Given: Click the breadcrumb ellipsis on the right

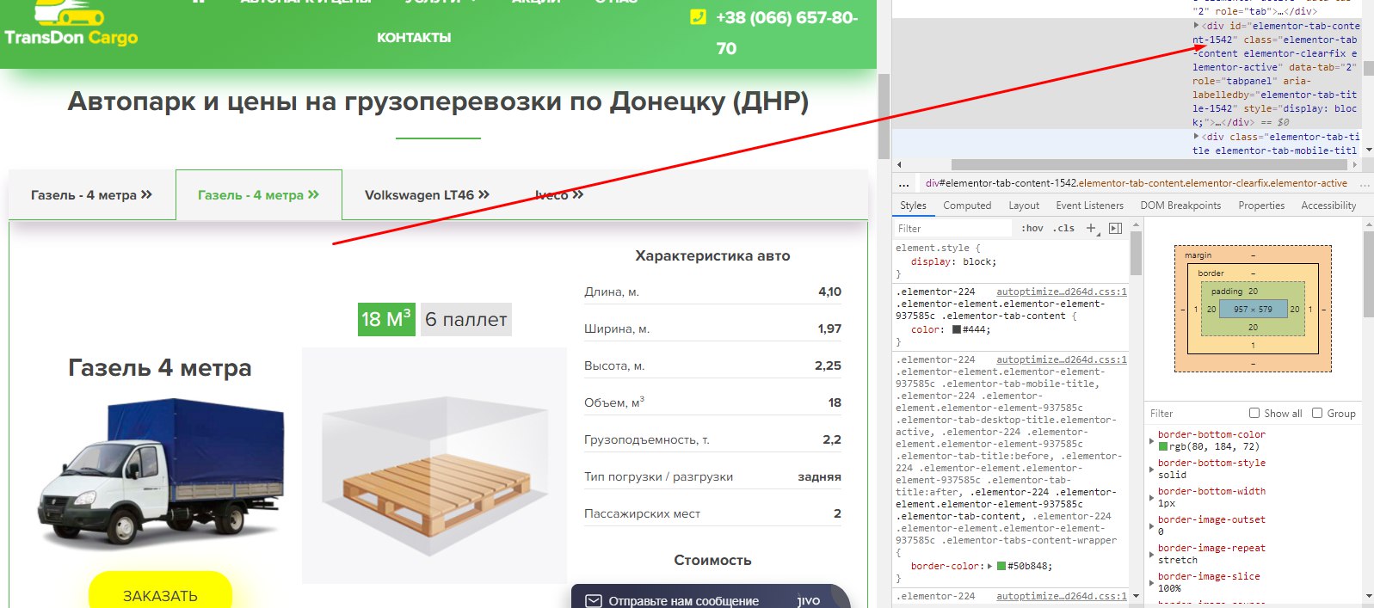Looking at the screenshot, I should pos(1365,183).
